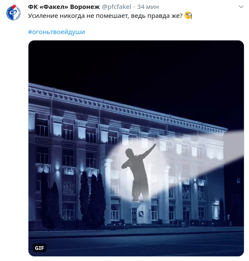Expand the tweet options chevron
The image size is (249, 261).
coord(241,7)
